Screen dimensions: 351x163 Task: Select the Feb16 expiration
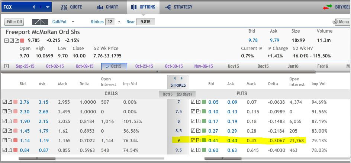coord(323,66)
